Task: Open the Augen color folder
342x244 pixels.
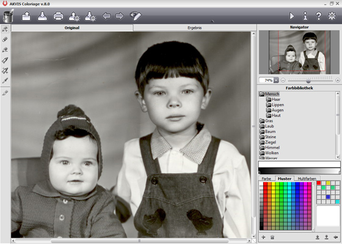Action: click(x=275, y=110)
